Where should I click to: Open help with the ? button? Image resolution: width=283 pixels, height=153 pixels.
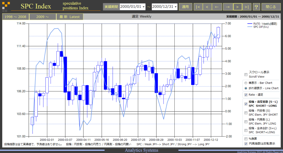(x=256, y=7)
